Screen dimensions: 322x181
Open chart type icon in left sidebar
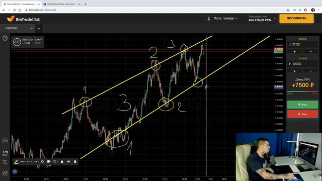click(x=5, y=141)
